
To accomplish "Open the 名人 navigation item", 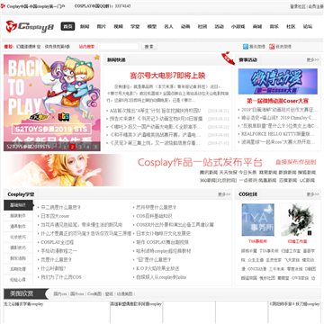I will (168, 26).
